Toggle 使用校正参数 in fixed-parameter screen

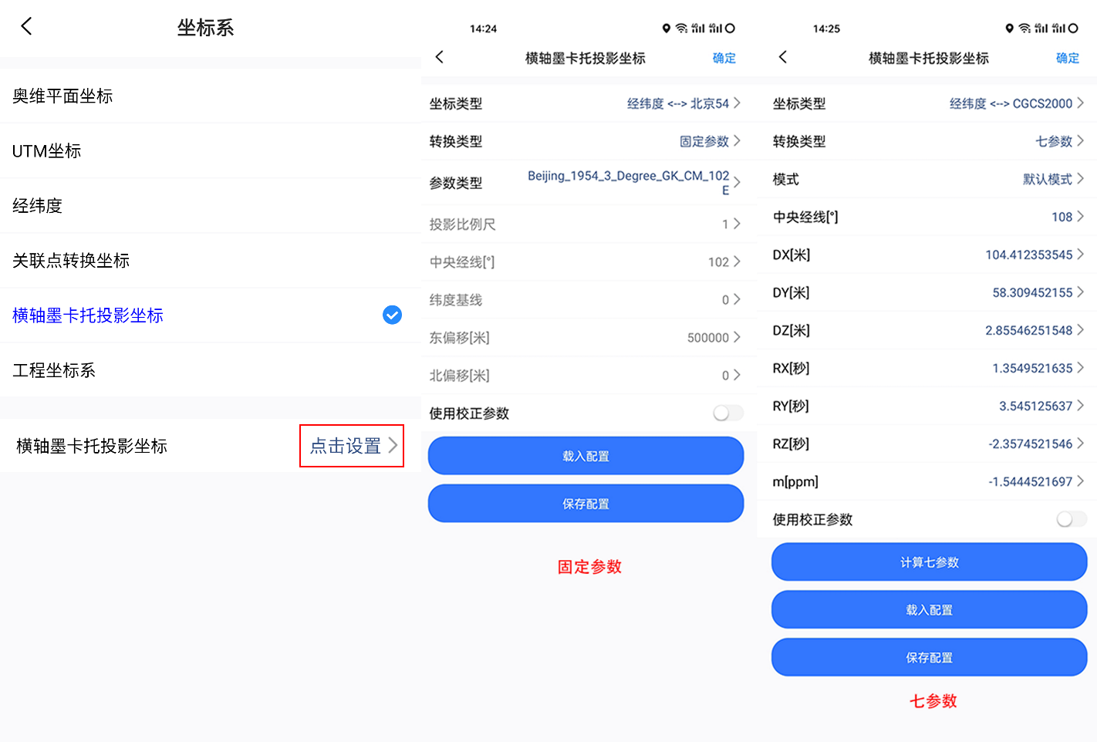728,413
